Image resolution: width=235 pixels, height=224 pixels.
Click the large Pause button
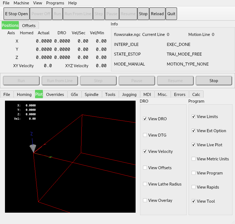coord(137,81)
